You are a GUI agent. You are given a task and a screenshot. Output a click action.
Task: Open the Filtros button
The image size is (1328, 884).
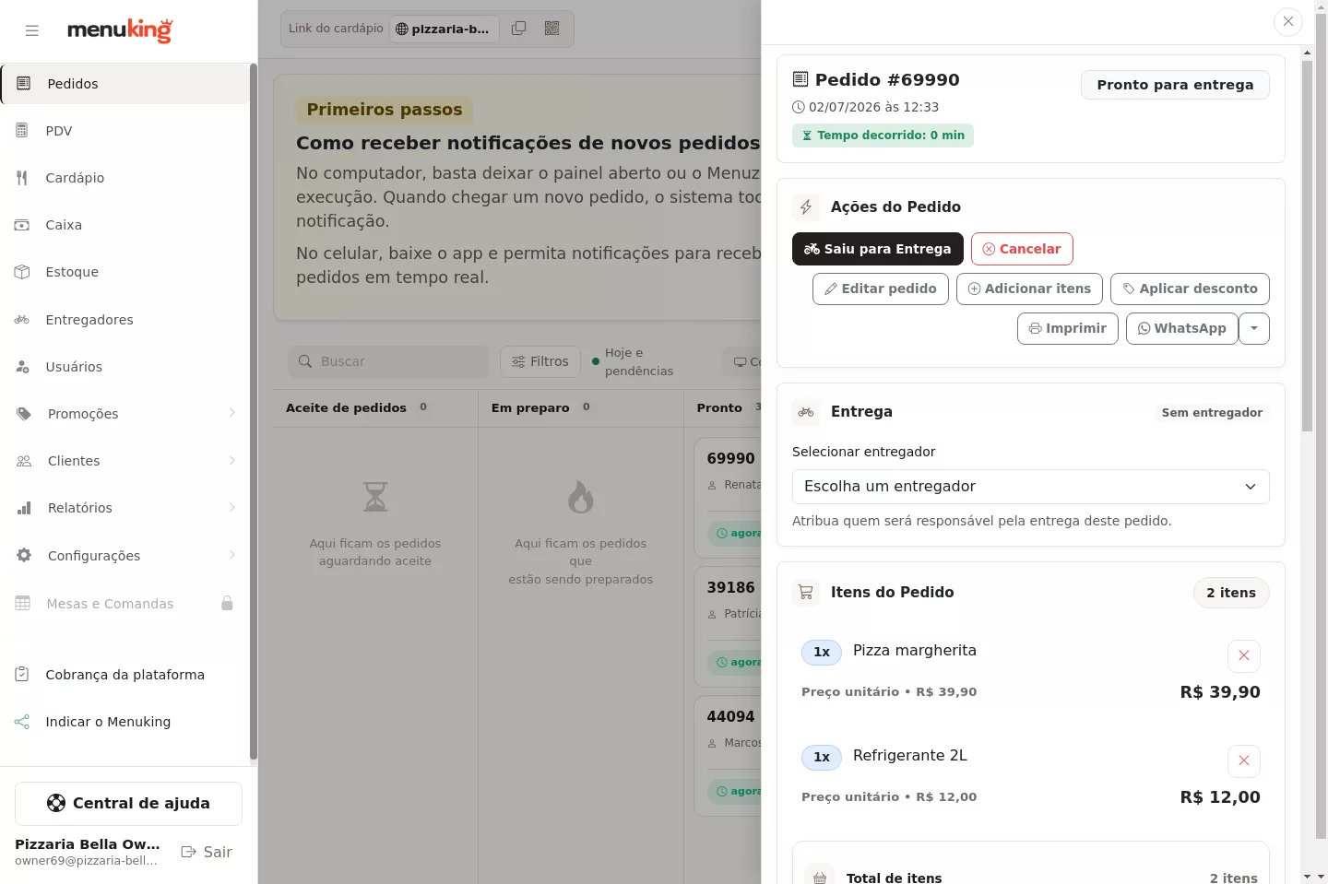pos(540,361)
